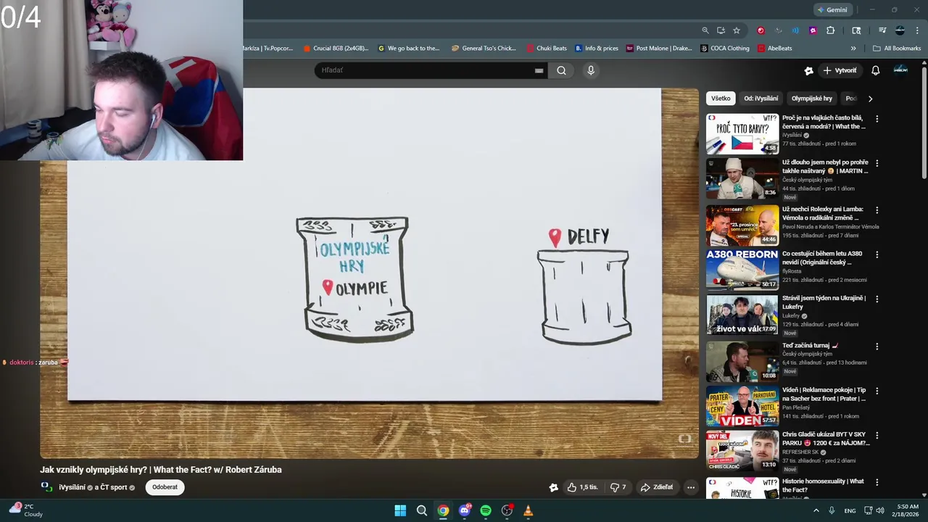Open the Post Malone | Drake... bookmark
The image size is (928, 522).
(658, 49)
